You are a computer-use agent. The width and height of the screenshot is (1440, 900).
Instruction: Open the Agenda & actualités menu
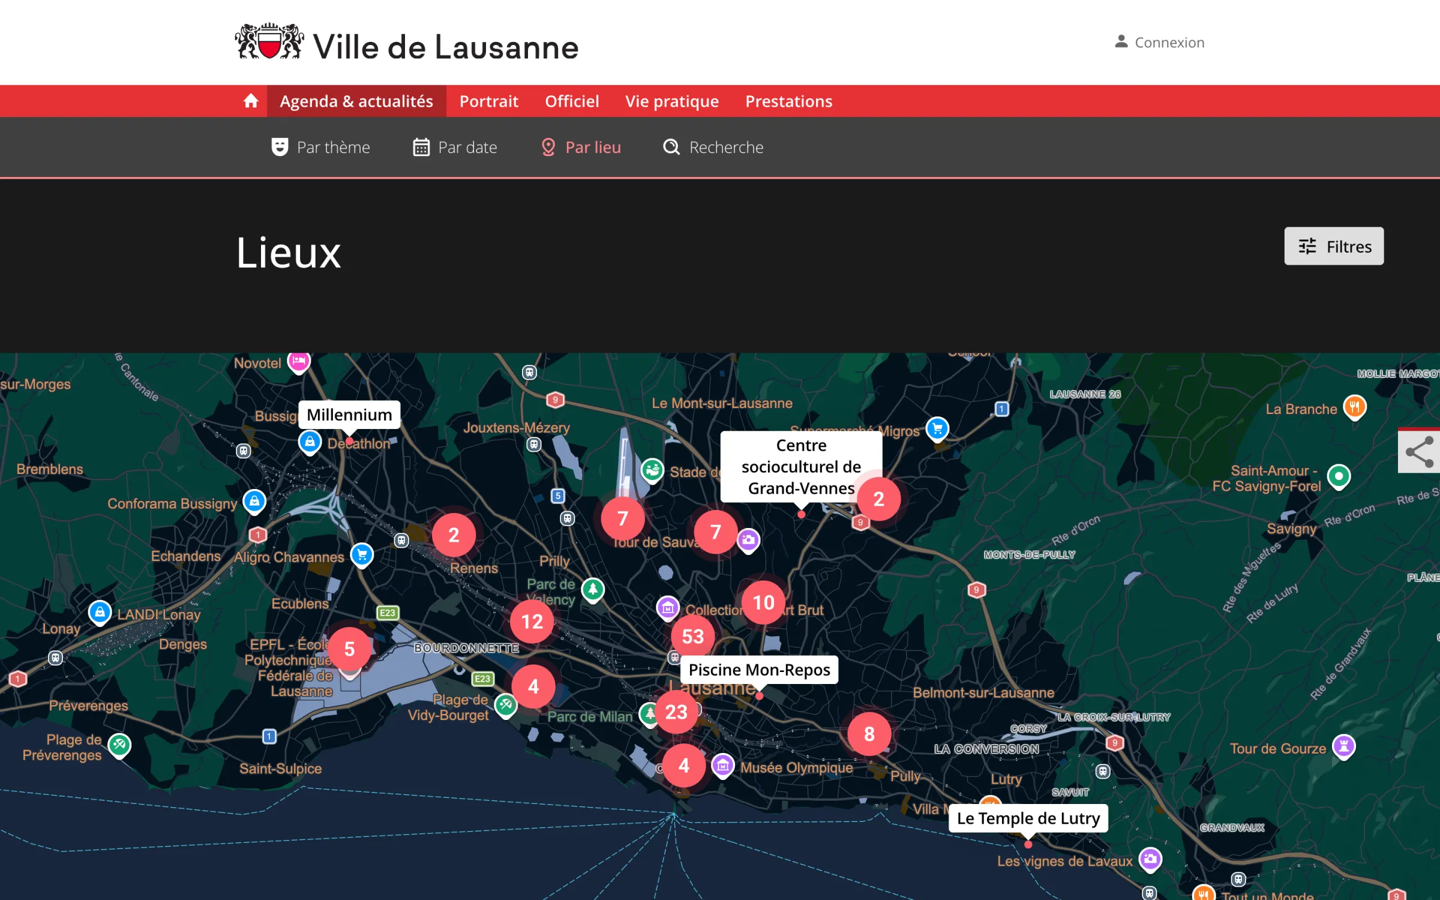click(x=356, y=101)
